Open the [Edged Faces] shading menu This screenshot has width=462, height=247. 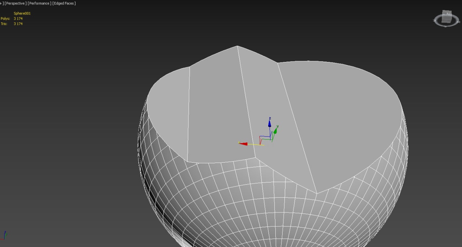click(64, 3)
